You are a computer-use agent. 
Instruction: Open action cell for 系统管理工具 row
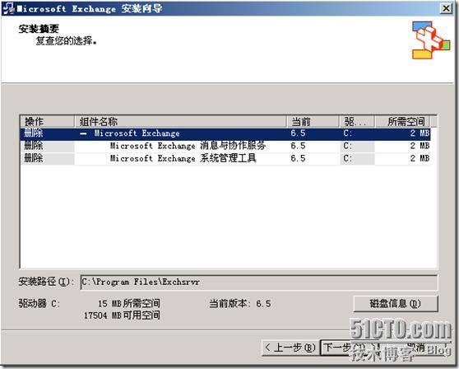click(x=47, y=159)
